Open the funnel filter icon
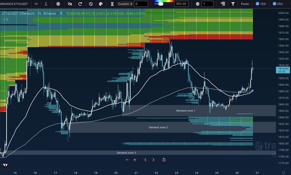Image resolution: width=291 pixels, height=175 pixels. click(233, 4)
